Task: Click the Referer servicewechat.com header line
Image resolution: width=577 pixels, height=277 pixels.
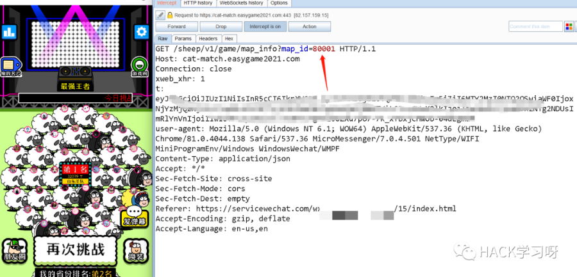Action: (x=306, y=209)
